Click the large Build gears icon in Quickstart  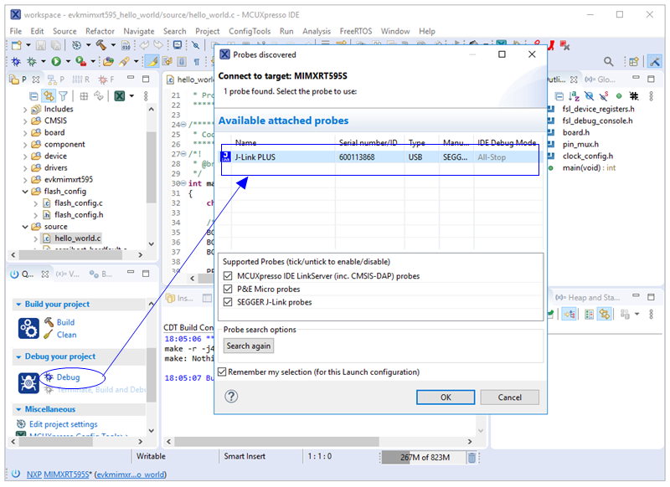point(28,329)
